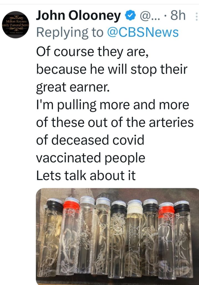Click the "vaccinated people" text
This screenshot has height=285, width=199.
(x=91, y=158)
